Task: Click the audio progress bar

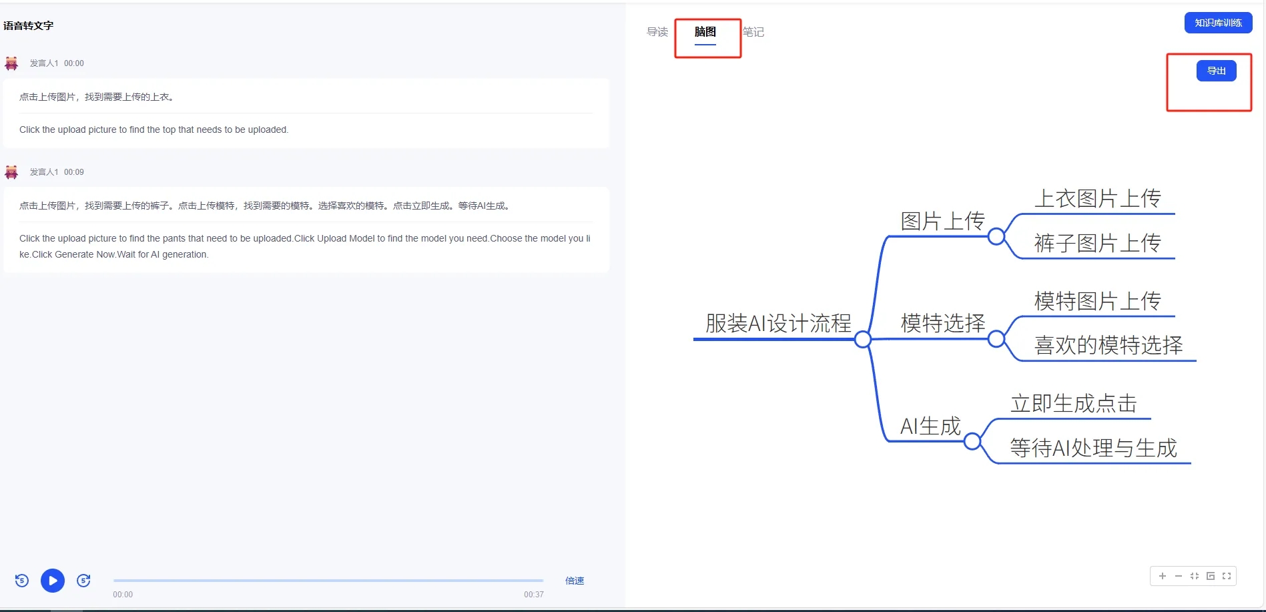Action: coord(328,581)
